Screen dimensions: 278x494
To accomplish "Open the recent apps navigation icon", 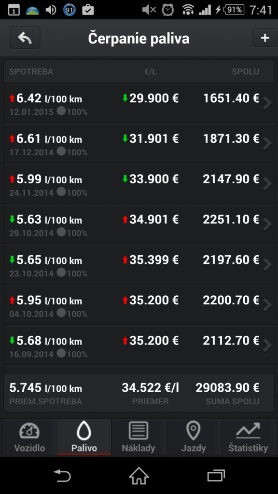I will pos(216,476).
